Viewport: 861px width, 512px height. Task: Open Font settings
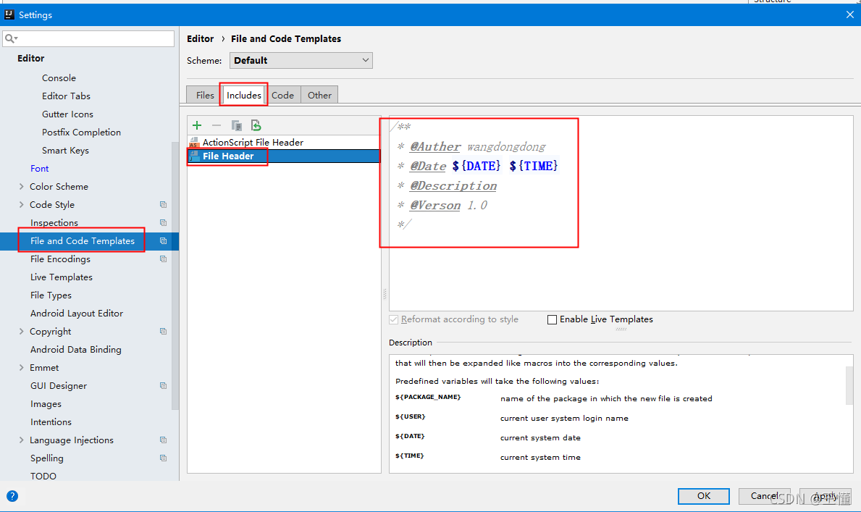40,169
